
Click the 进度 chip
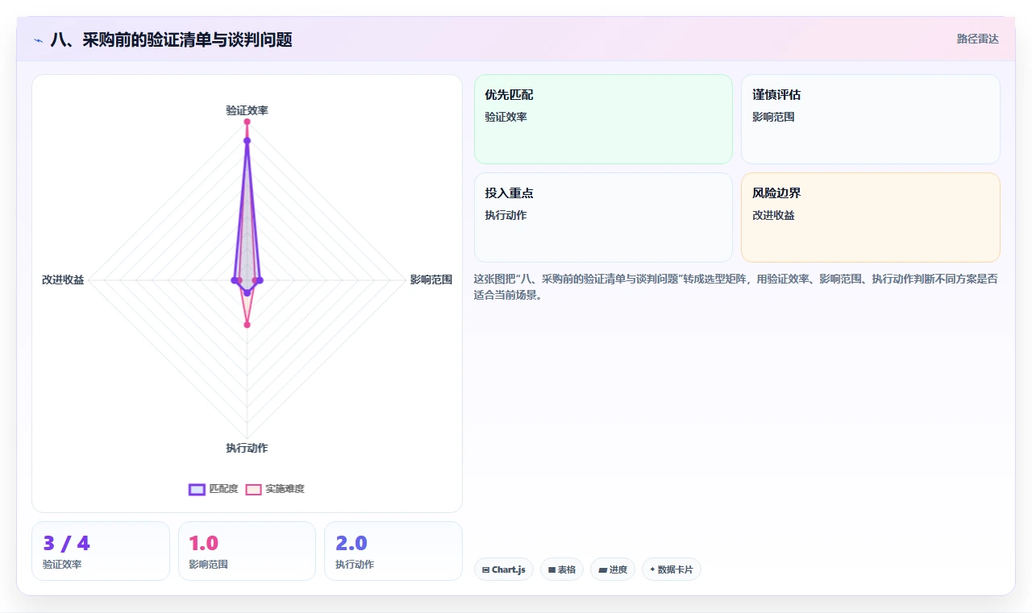tap(613, 570)
